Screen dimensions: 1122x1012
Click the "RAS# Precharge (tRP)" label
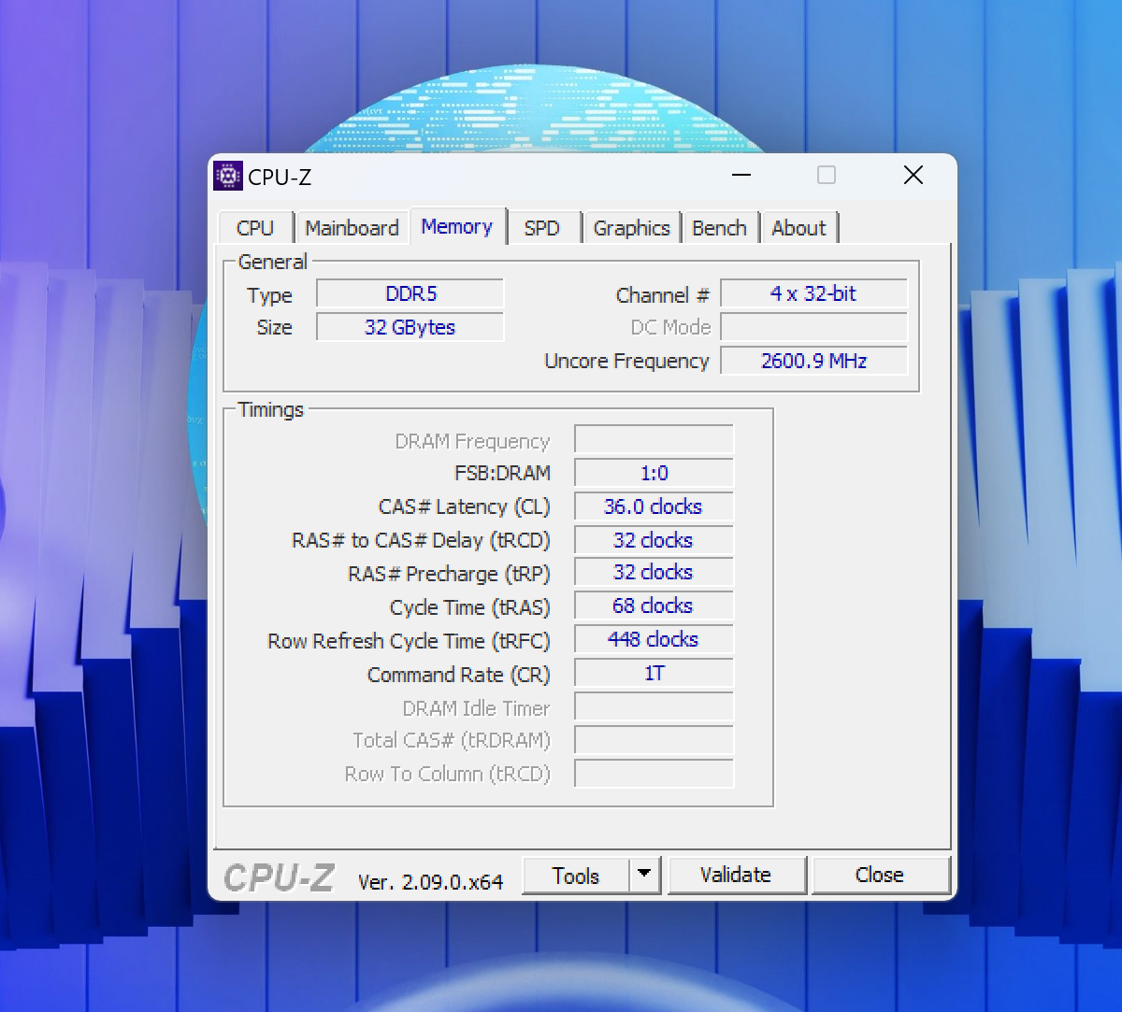coord(449,574)
